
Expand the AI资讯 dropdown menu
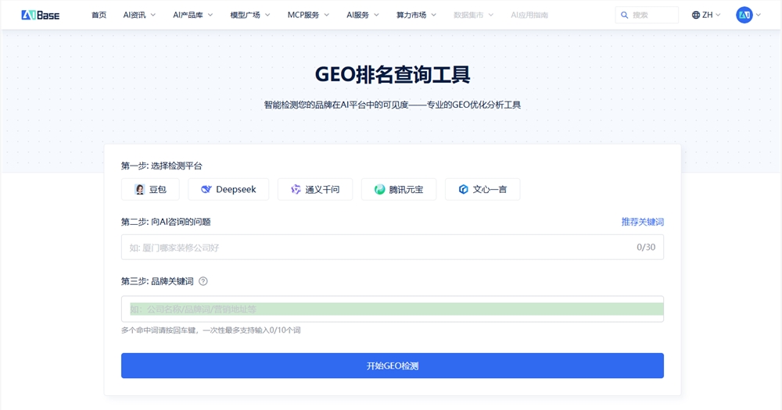(x=139, y=15)
